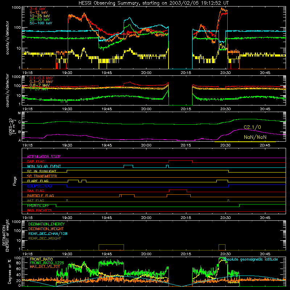
Task: Select the BAD_PACKETS flag label
Action: [x=40, y=210]
